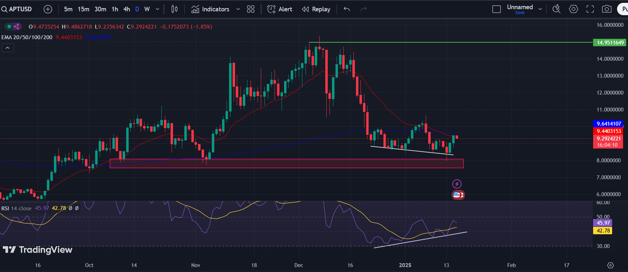Click the blue EMA price label 9.6414107
Image resolution: width=628 pixels, height=272 pixels.
point(608,123)
